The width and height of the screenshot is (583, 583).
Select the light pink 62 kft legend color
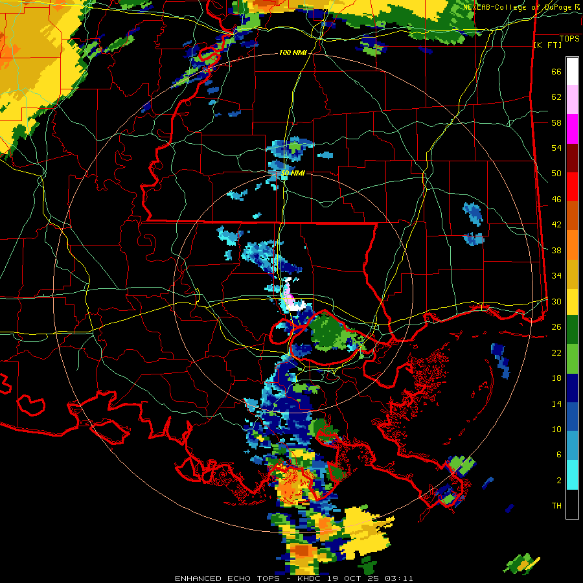572,99
